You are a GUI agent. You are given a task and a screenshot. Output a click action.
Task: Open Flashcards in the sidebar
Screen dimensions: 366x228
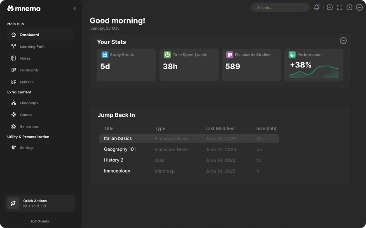coord(40,70)
